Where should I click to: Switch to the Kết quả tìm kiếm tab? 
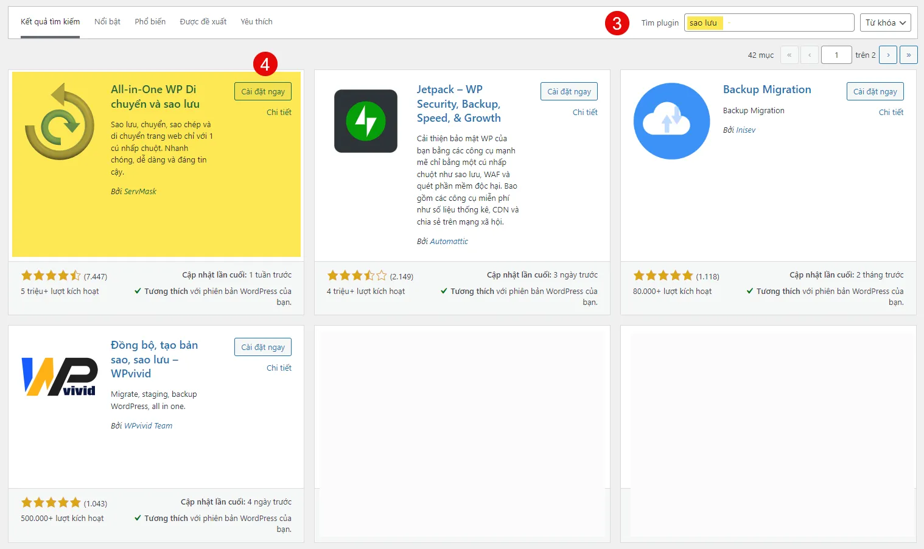(x=50, y=22)
